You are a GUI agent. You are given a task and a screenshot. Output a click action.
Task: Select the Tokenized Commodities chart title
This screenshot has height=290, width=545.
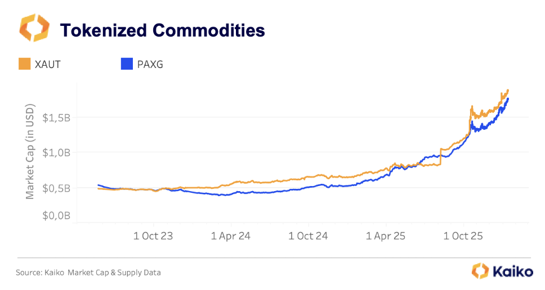click(x=162, y=30)
